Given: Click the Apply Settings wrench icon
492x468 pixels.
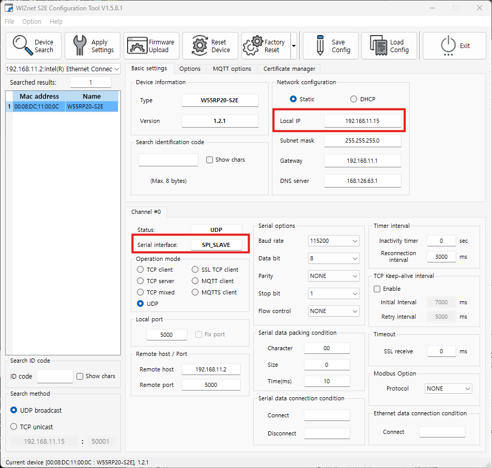Looking at the screenshot, I should point(80,45).
